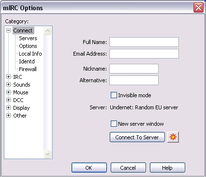Viewport: 206px width, 177px height.
Task: Select the IRC category label
Action: [x=17, y=77]
